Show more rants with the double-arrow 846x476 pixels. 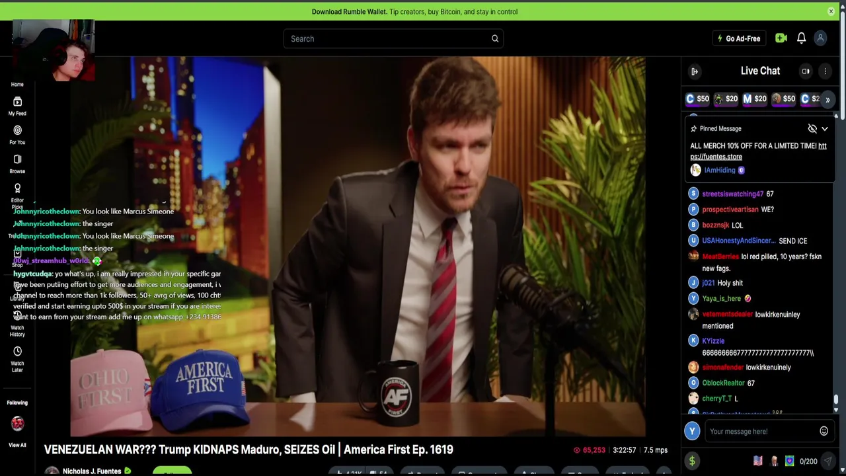(827, 100)
